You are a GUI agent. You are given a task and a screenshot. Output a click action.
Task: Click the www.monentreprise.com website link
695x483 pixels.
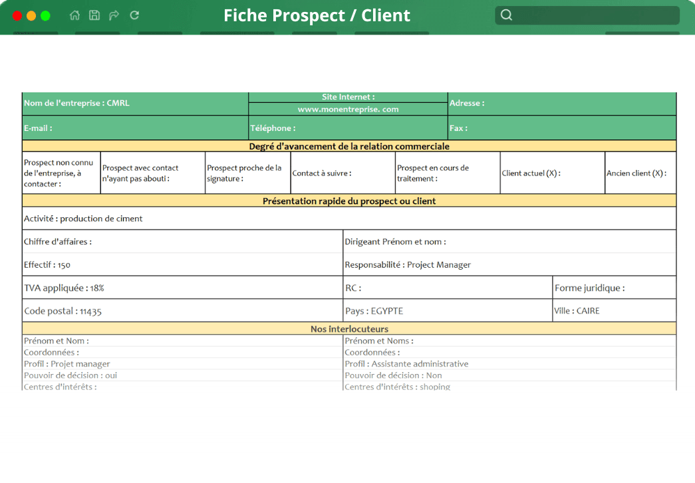[348, 109]
